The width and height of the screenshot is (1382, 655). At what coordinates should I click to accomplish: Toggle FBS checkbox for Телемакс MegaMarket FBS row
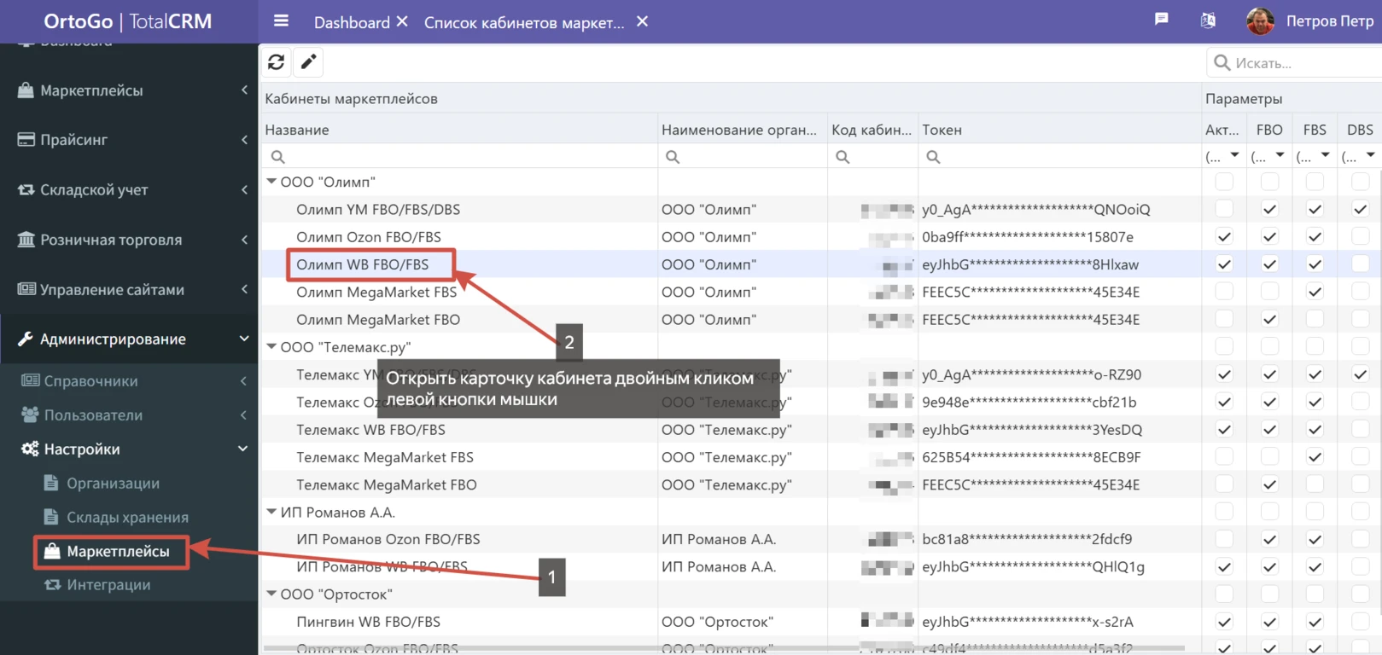(x=1315, y=457)
